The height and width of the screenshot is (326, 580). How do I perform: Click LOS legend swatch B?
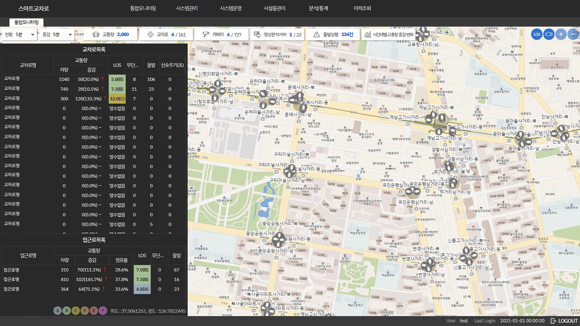(x=67, y=311)
